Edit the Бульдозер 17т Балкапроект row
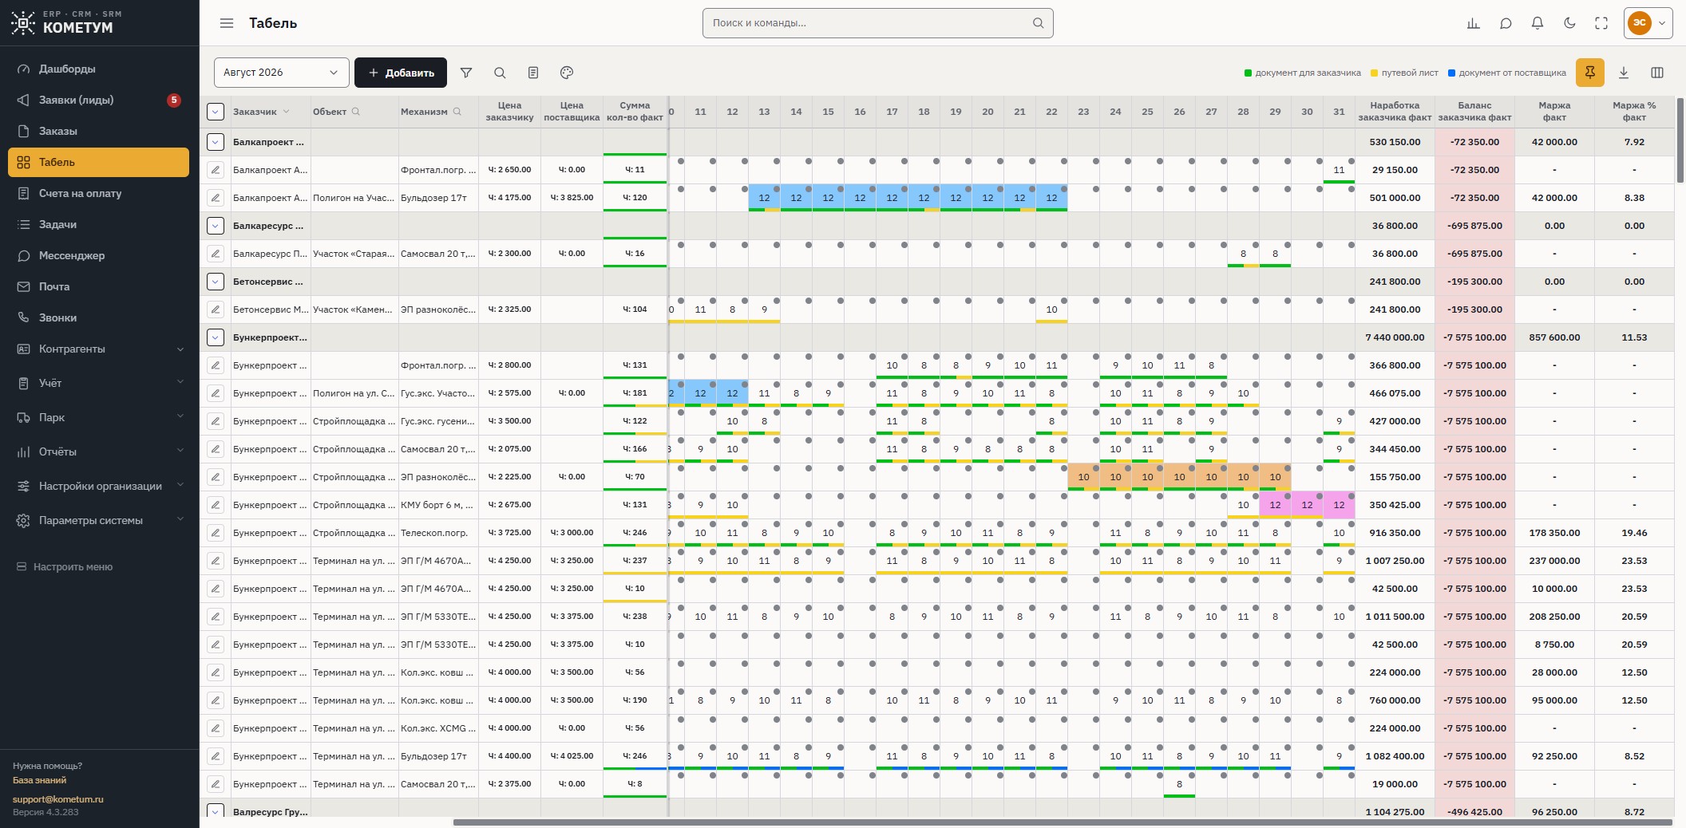The height and width of the screenshot is (828, 1686). pyautogui.click(x=216, y=198)
